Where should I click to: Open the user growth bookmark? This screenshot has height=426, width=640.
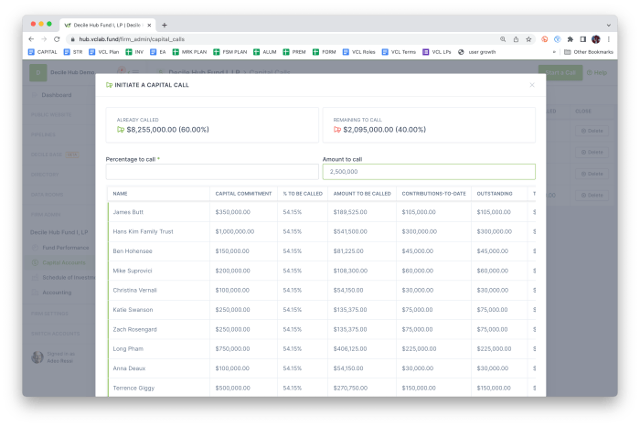pyautogui.click(x=476, y=52)
